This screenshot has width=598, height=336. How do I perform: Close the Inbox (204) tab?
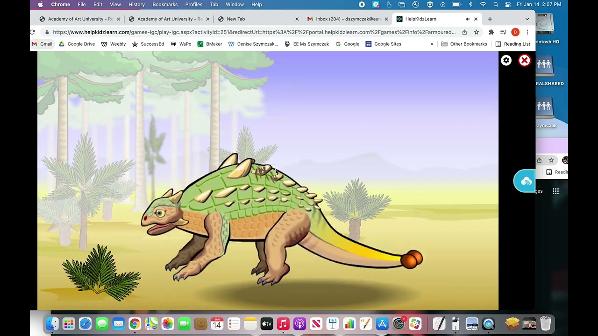(x=386, y=19)
